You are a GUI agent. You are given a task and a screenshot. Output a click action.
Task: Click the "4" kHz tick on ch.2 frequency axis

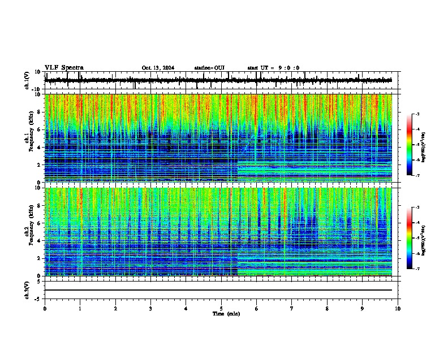click(40, 241)
